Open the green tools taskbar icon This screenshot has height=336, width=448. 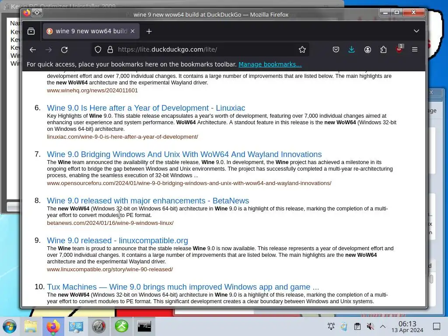click(122, 326)
